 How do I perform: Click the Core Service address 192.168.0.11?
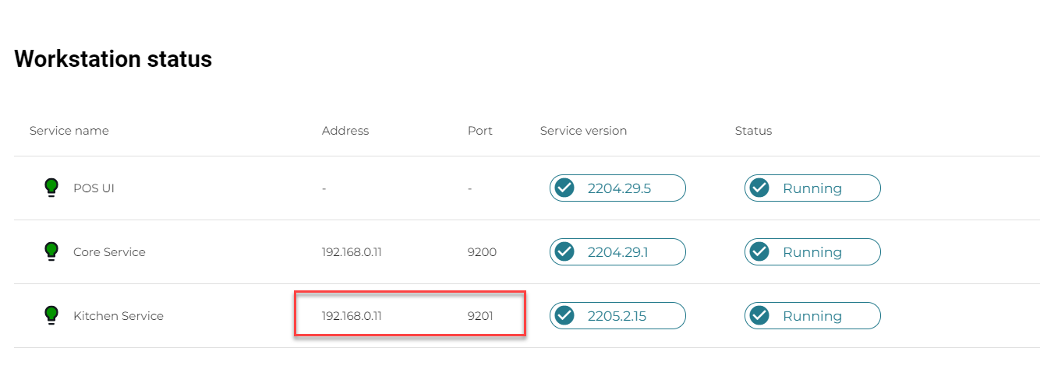[x=352, y=252]
